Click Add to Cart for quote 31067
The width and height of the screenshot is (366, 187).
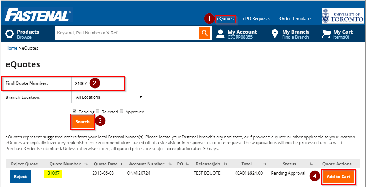pyautogui.click(x=338, y=176)
